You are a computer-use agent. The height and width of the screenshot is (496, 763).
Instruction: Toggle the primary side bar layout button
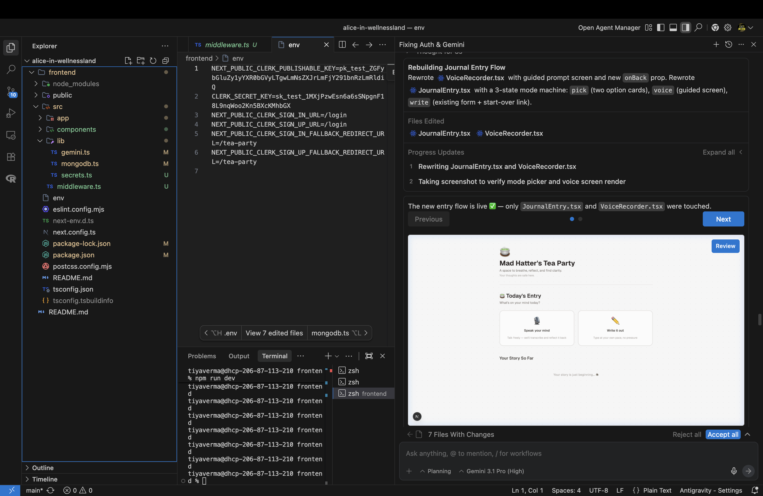[x=660, y=27]
